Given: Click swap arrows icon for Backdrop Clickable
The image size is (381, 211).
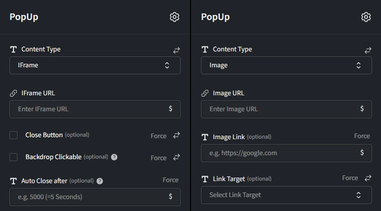Looking at the screenshot, I should click(x=176, y=157).
